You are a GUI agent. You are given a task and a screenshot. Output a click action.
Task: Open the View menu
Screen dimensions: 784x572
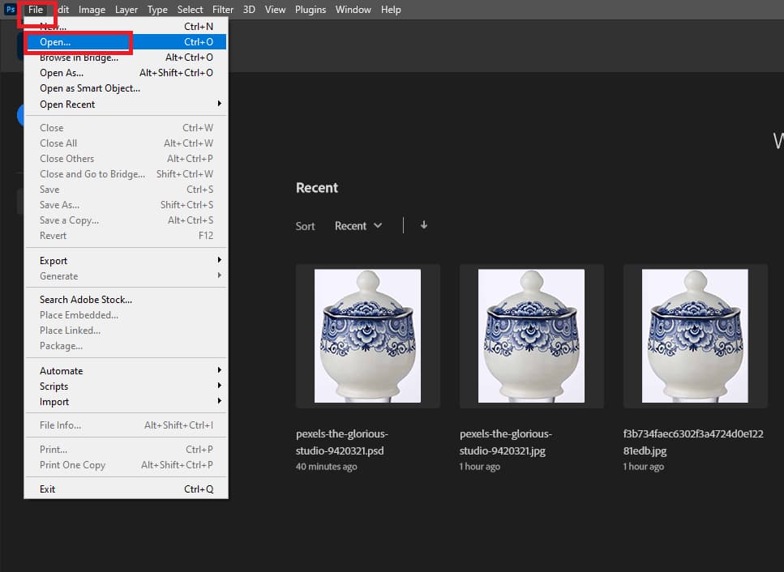275,10
